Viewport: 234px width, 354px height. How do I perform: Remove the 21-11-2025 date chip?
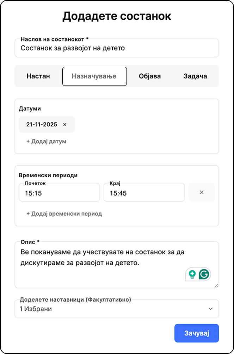click(64, 125)
